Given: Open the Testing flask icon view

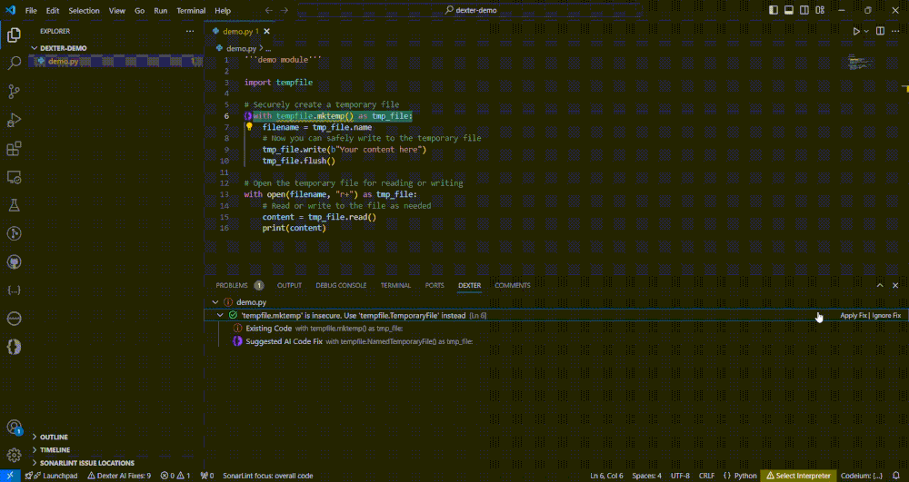Looking at the screenshot, I should [15, 205].
